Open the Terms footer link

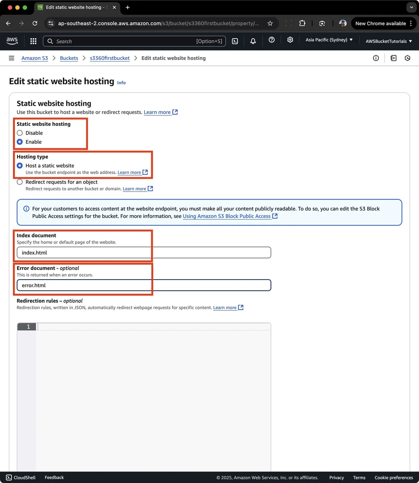tap(359, 478)
